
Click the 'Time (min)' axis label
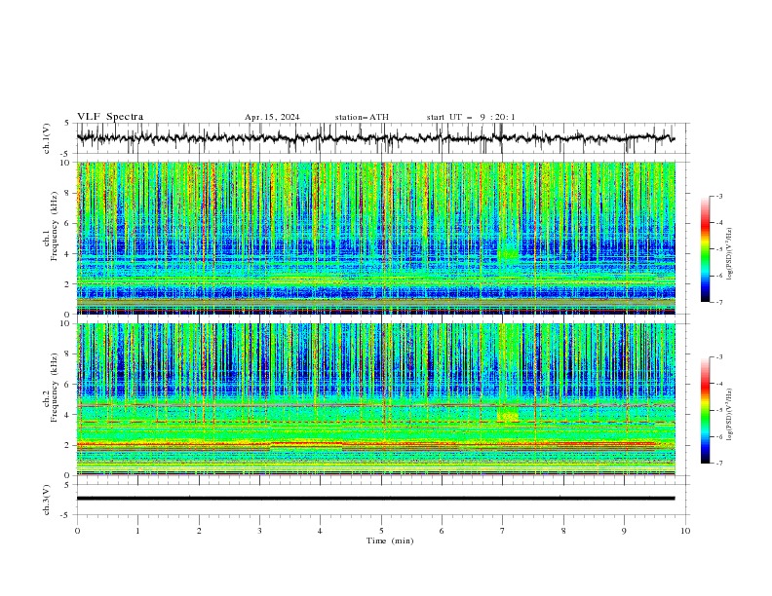(x=390, y=540)
